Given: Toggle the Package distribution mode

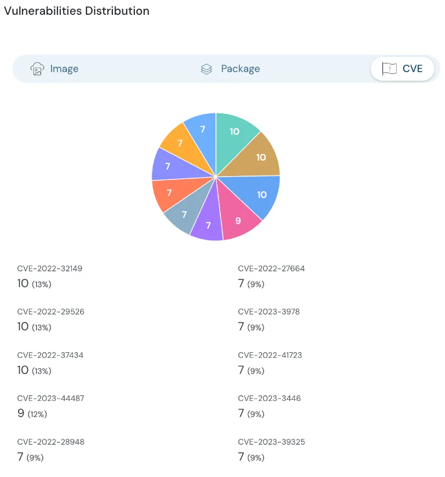Looking at the screenshot, I should 230,68.
